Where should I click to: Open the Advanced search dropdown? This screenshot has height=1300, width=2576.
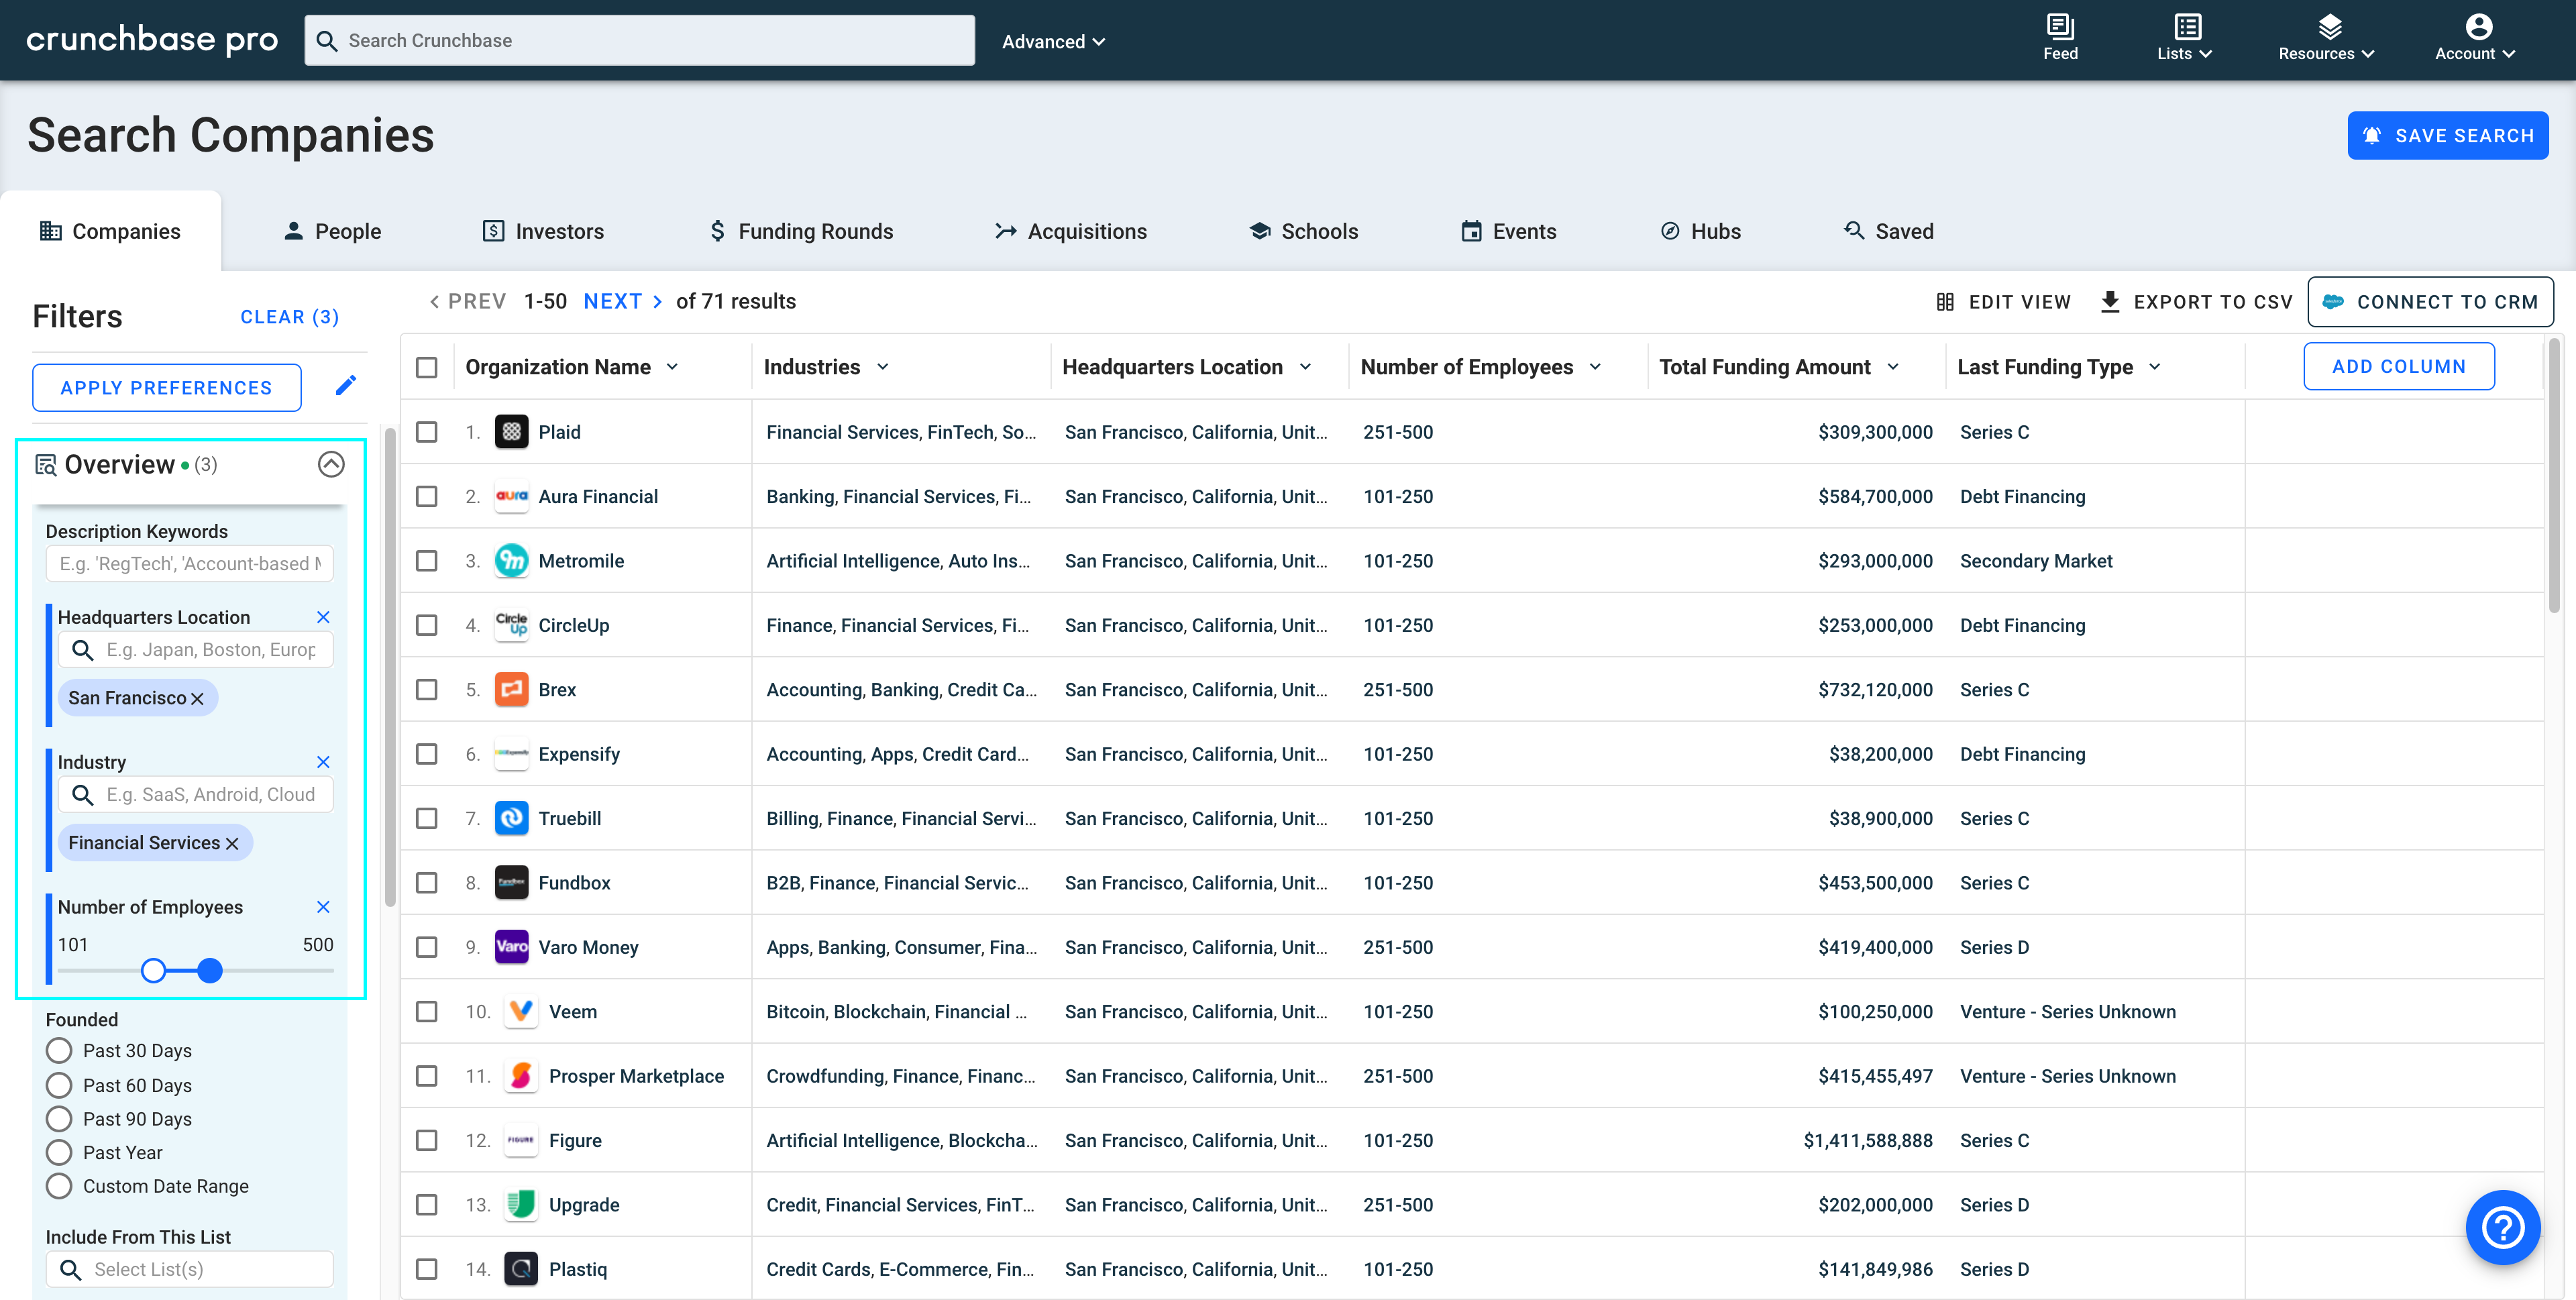click(1053, 41)
